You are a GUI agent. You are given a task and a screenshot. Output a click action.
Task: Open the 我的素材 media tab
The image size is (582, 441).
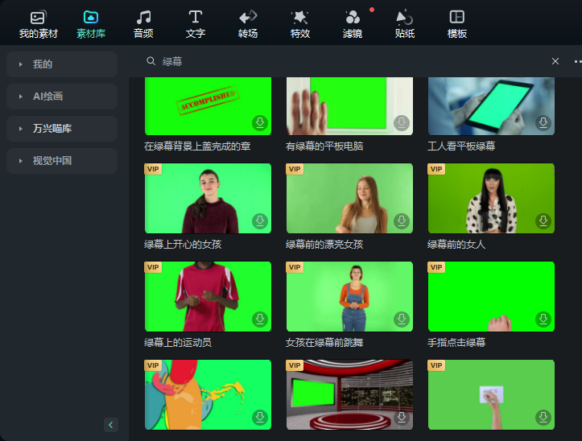point(38,24)
